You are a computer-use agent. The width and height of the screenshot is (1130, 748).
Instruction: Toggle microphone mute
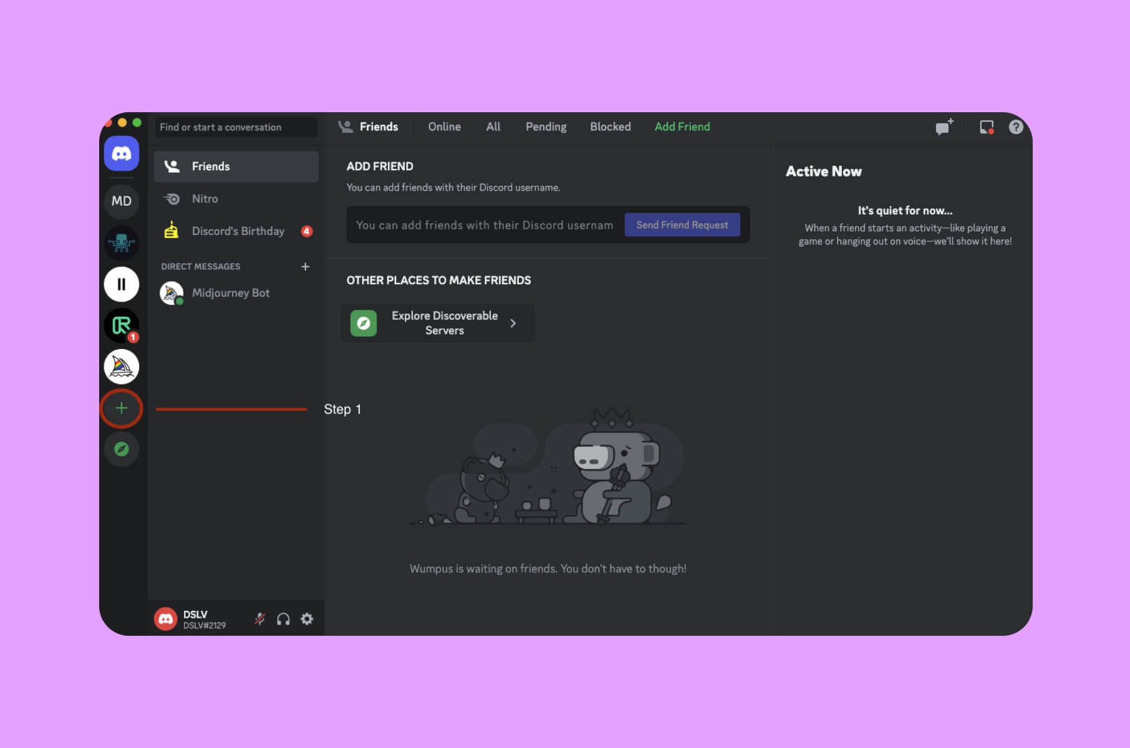260,619
